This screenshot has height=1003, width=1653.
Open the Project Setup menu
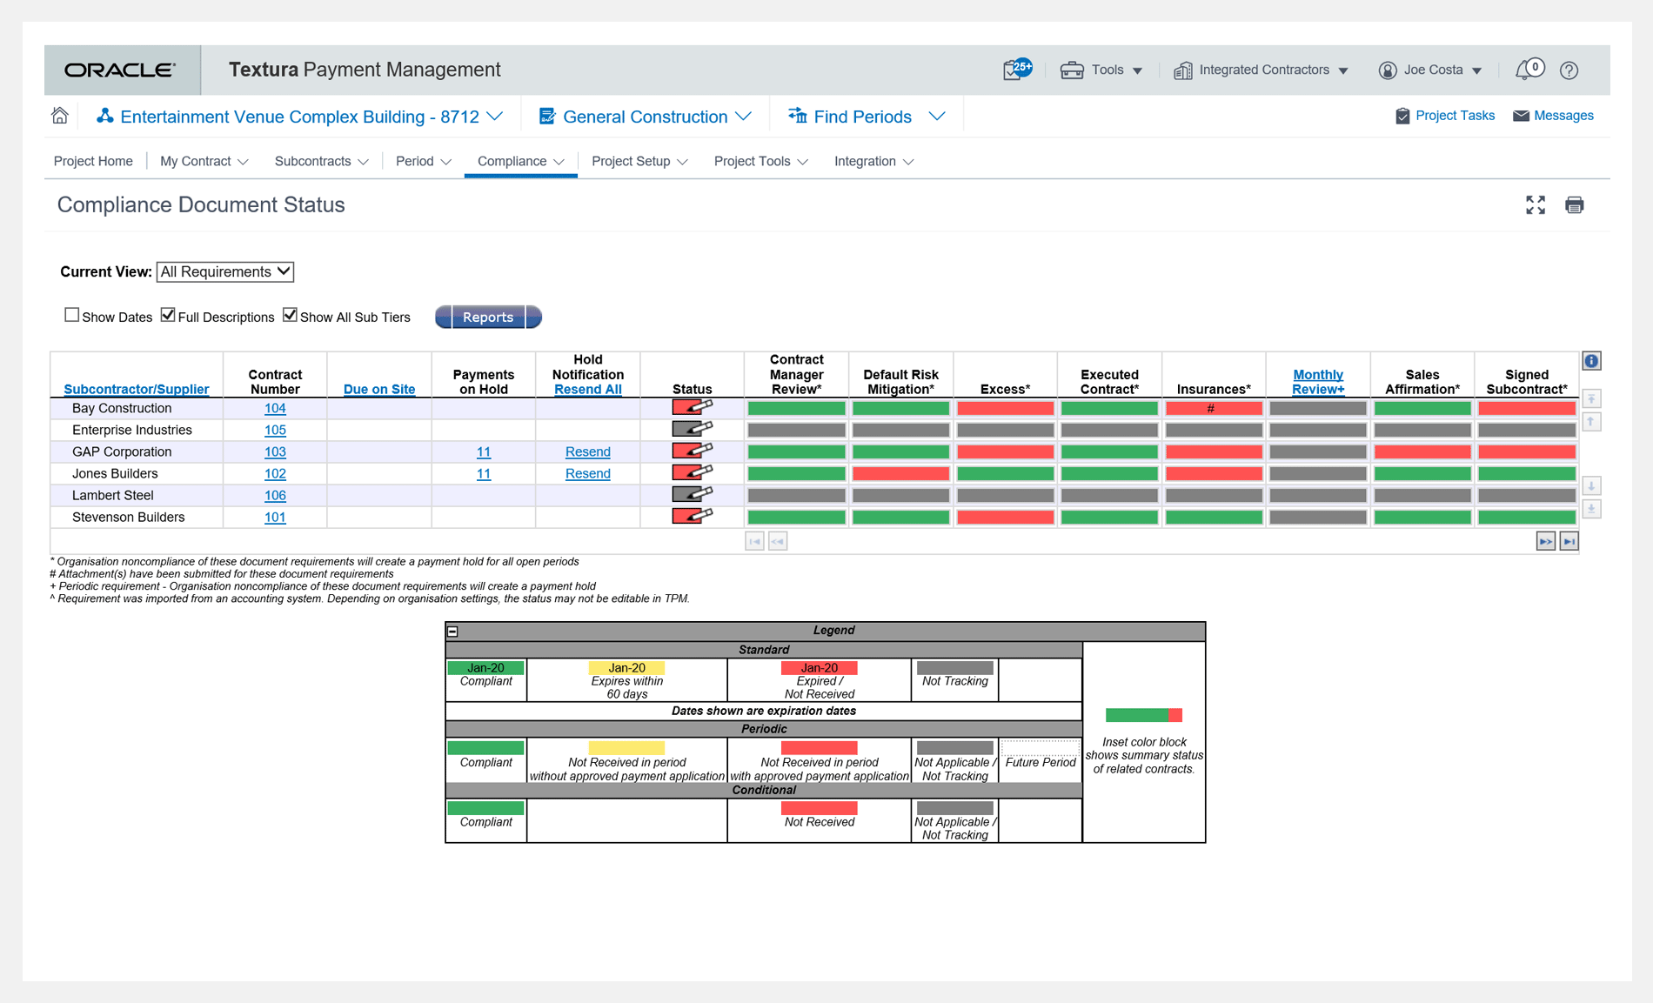point(639,161)
